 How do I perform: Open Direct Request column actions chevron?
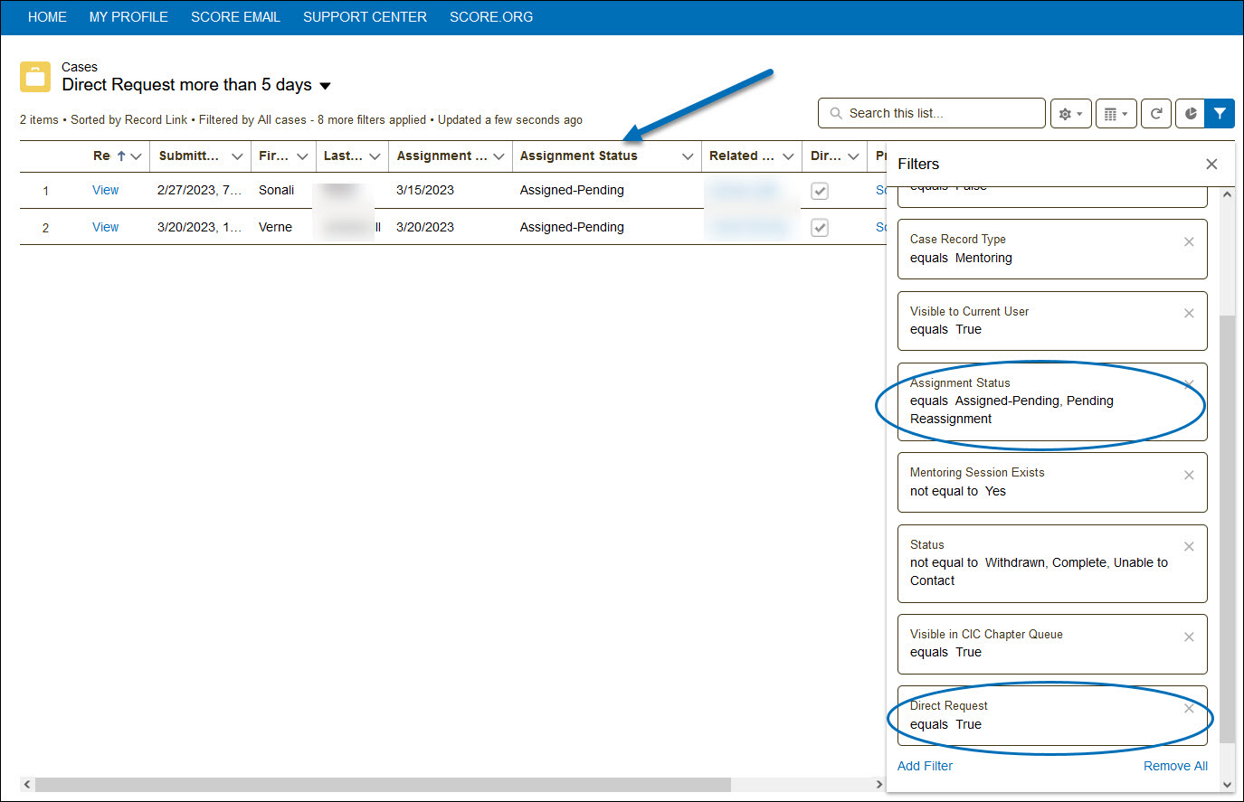pyautogui.click(x=853, y=156)
